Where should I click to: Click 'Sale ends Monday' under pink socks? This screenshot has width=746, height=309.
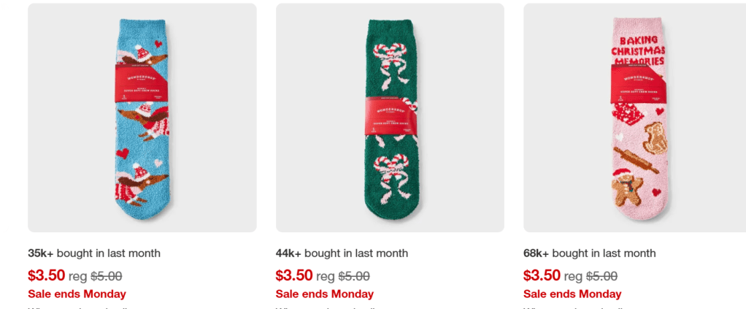[572, 294]
